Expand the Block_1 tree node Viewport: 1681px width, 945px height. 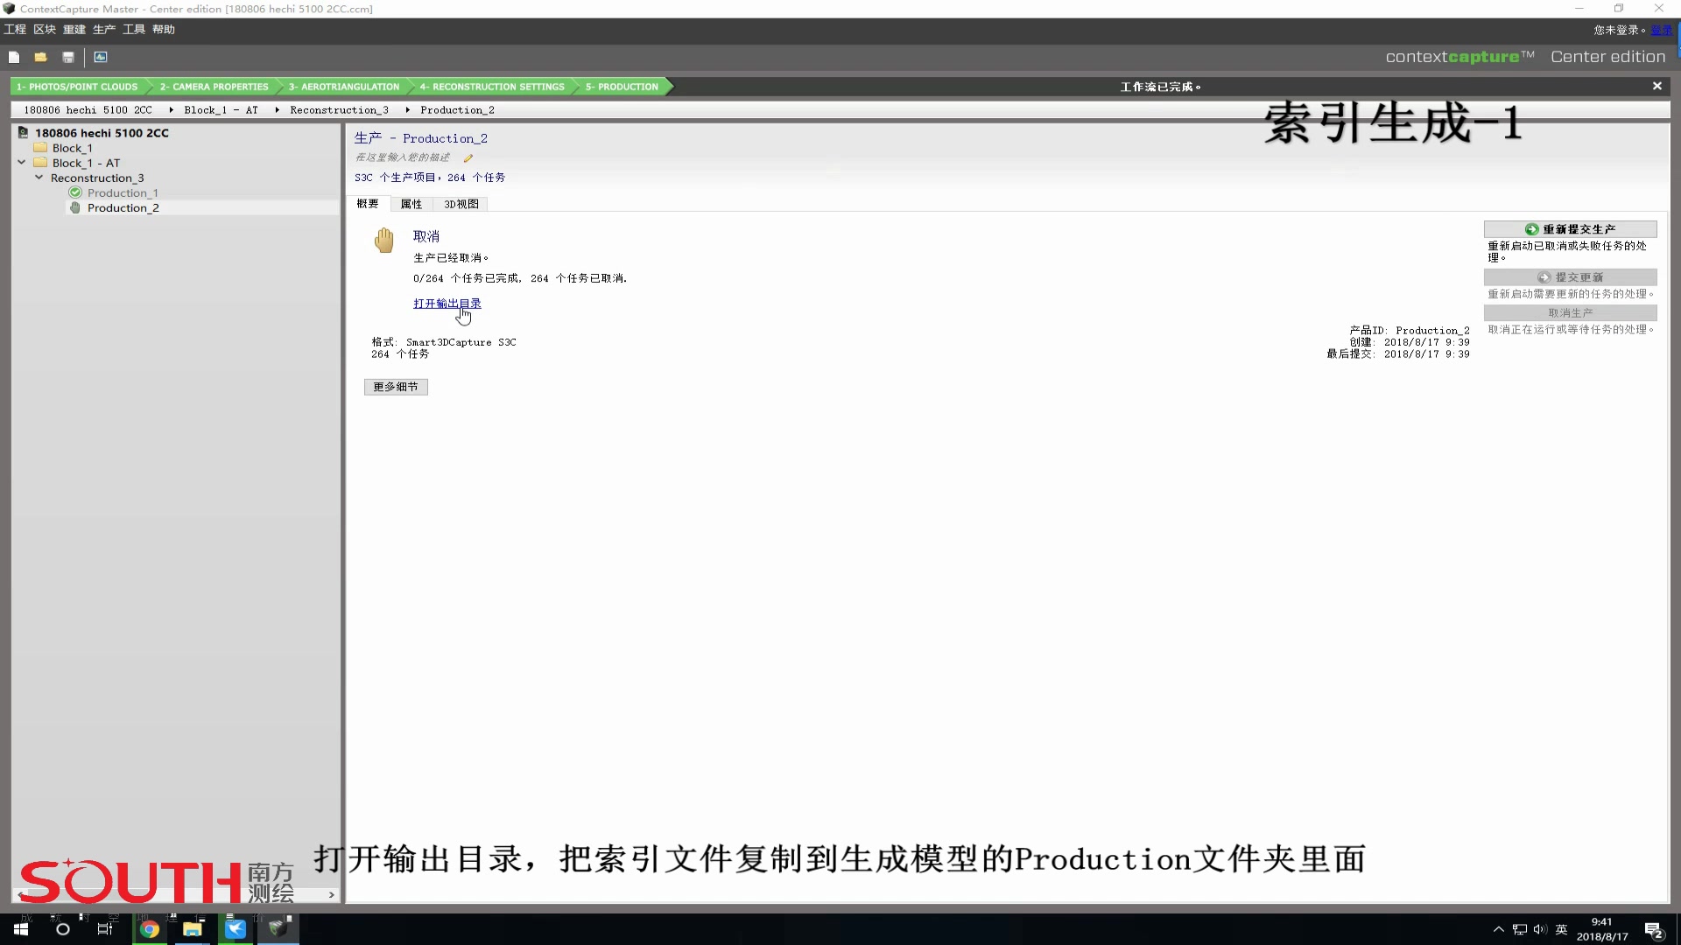[23, 148]
